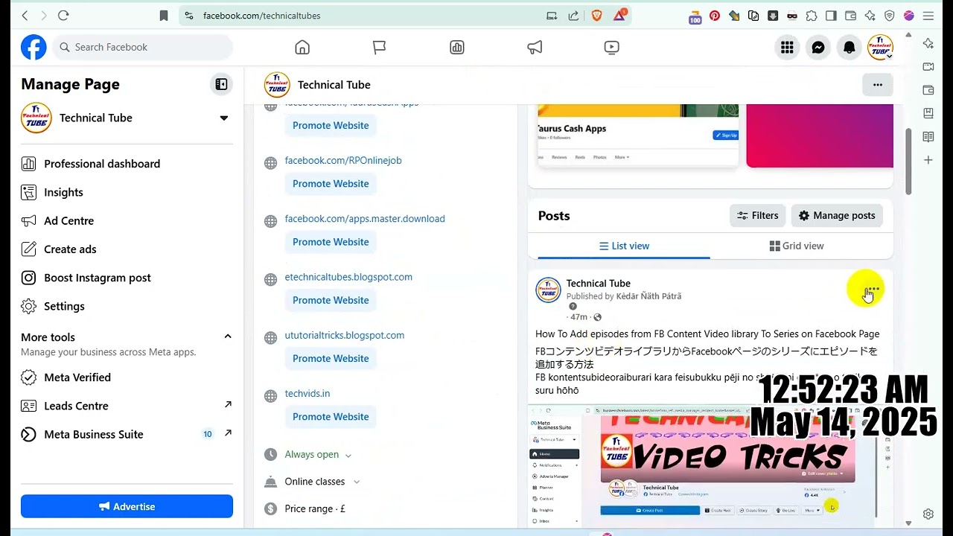Click the Manage posts button
The image size is (953, 536).
[x=837, y=216]
